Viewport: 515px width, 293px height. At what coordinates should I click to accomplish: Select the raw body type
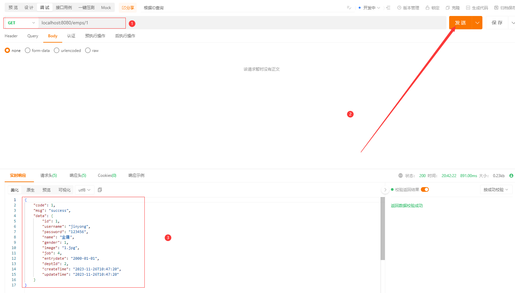pyautogui.click(x=88, y=50)
